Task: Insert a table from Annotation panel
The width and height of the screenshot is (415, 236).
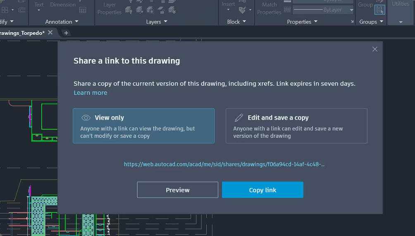Action: click(x=83, y=10)
